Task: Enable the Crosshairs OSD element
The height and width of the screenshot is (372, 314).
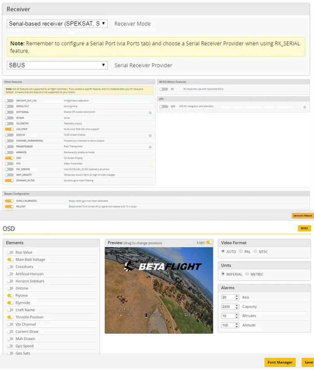Action: (10, 267)
